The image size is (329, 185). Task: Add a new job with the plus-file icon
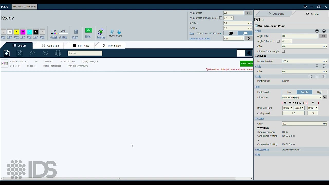[x=7, y=53]
